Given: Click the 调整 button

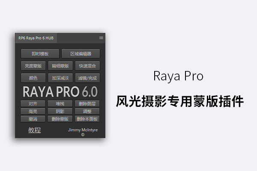Looking at the screenshot, I should pos(87,111).
